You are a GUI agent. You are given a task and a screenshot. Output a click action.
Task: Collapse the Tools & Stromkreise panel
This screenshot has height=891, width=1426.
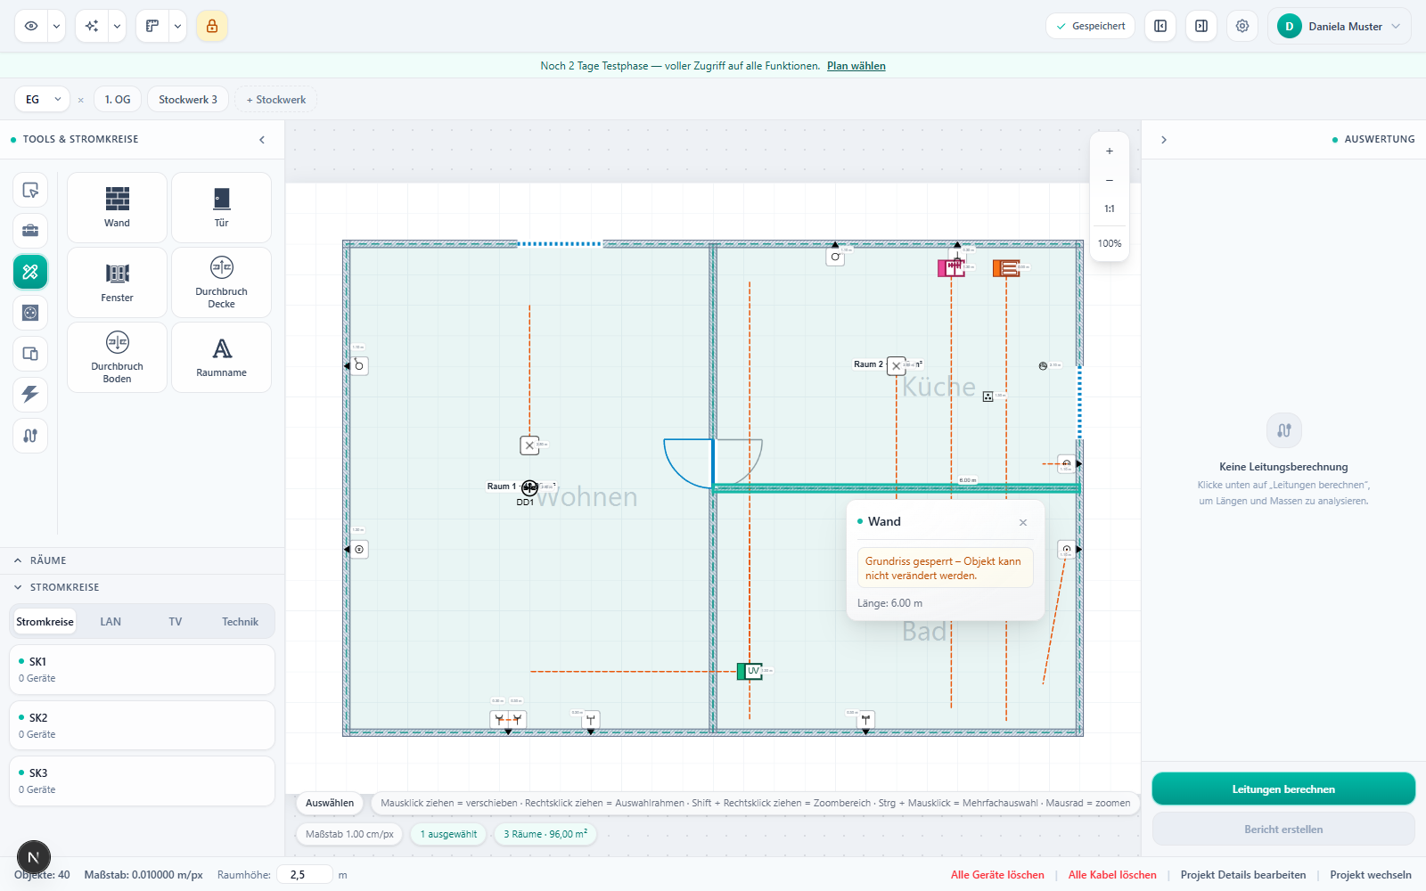pyautogui.click(x=262, y=140)
